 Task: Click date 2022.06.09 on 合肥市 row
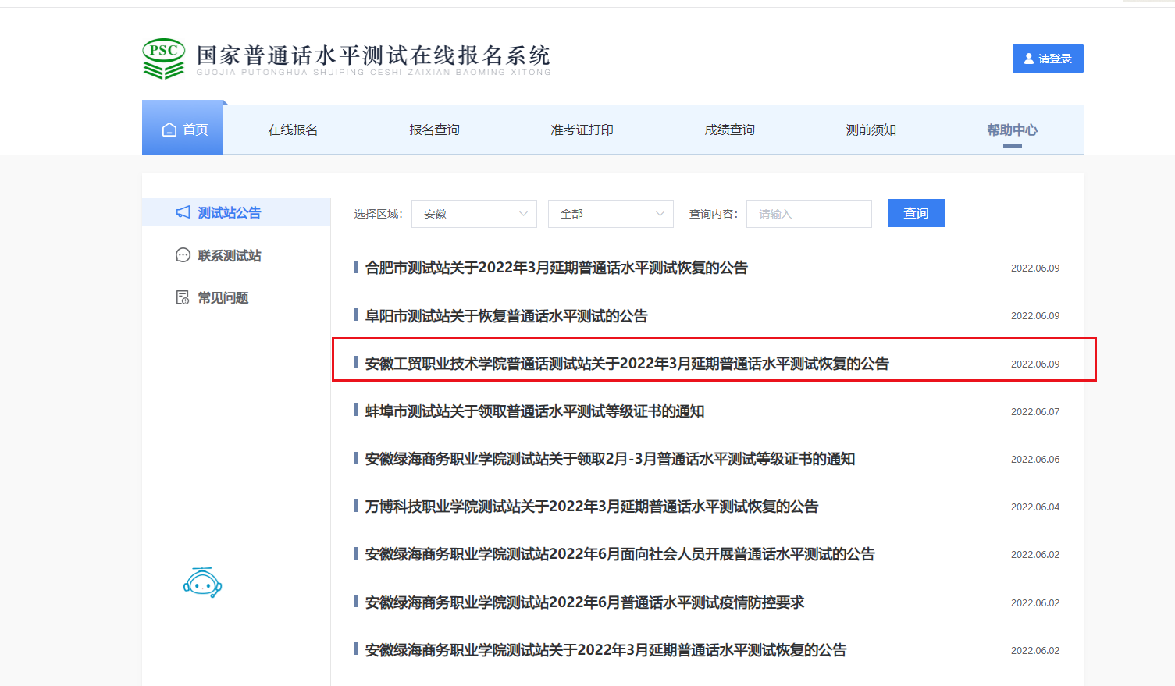(x=1035, y=268)
